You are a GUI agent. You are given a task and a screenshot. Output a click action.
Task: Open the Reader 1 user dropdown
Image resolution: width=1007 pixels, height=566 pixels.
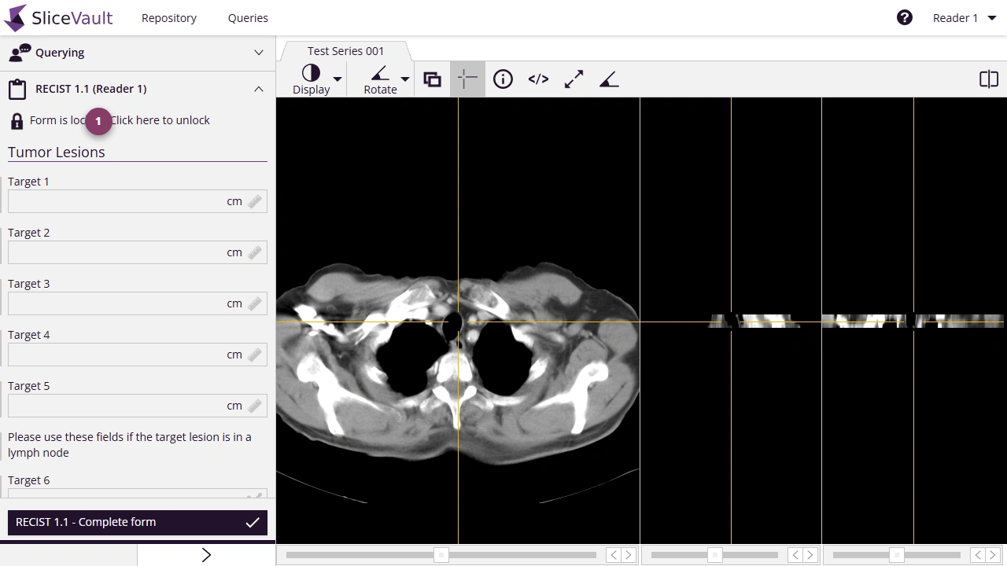[x=965, y=18]
